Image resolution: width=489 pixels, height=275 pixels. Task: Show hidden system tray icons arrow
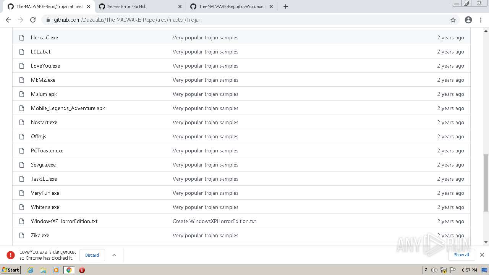pos(426,270)
